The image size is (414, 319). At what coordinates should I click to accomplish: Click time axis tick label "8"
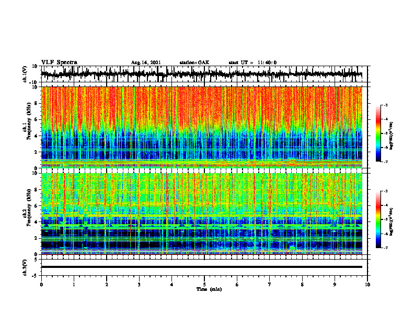click(x=302, y=285)
